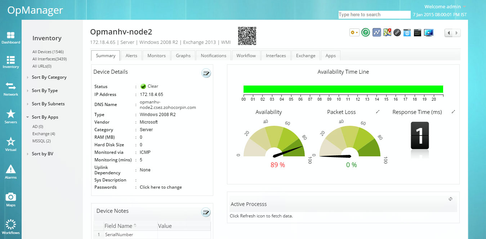The image size is (486, 239).
Task: Click the green circular up-arrow action icon
Action: (x=365, y=32)
